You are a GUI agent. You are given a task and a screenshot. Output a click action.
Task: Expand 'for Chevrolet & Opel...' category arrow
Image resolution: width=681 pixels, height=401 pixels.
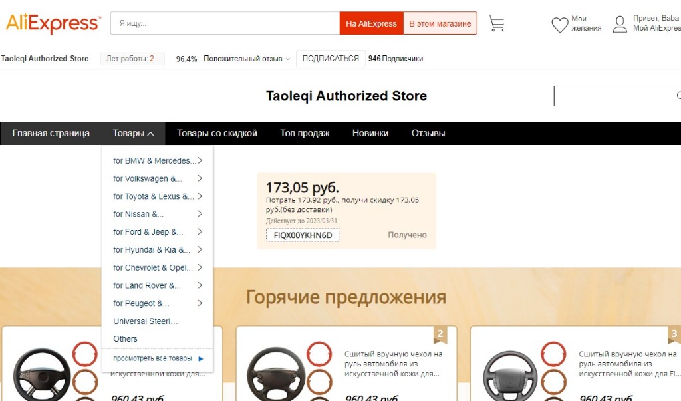(x=200, y=267)
